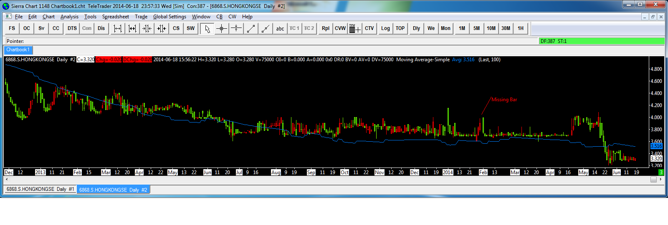Switch chart to 30M timeframe

(x=506, y=28)
